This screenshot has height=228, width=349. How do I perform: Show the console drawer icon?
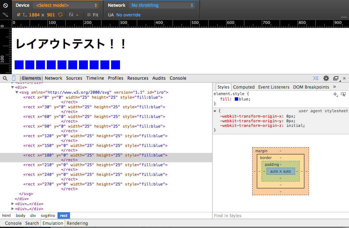(316, 78)
